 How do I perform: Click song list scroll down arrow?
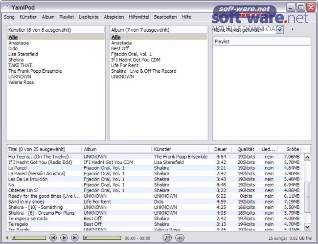tap(307, 227)
